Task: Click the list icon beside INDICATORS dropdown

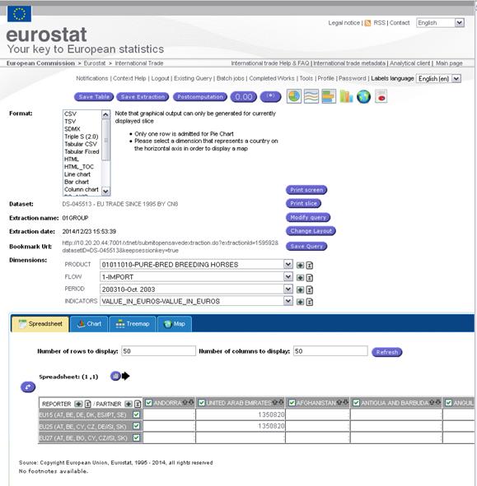Action: [x=309, y=302]
